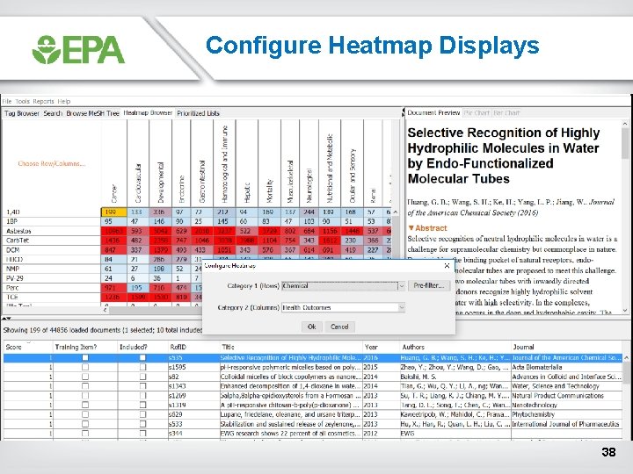The height and width of the screenshot is (474, 633).
Task: Click the document list scrollbar up arrow
Action: pos(626,357)
